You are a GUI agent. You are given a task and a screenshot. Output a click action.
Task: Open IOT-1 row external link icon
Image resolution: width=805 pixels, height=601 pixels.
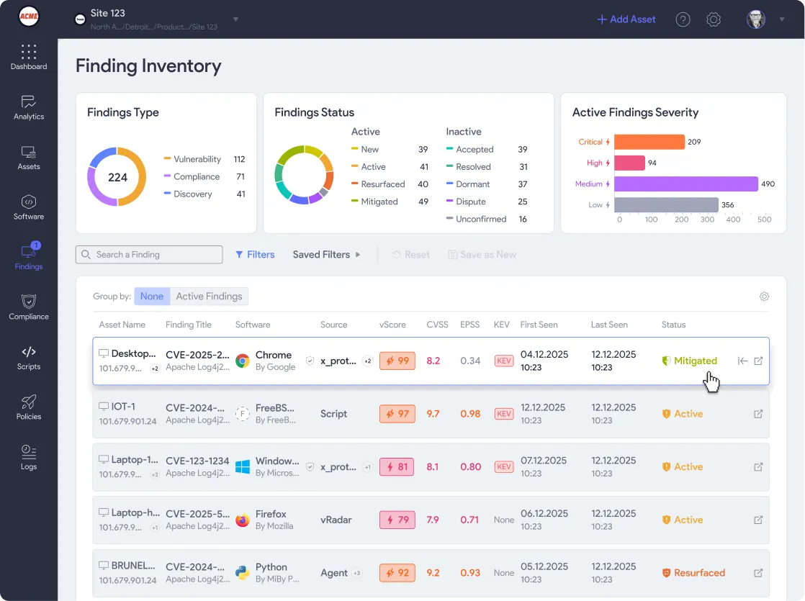(758, 414)
